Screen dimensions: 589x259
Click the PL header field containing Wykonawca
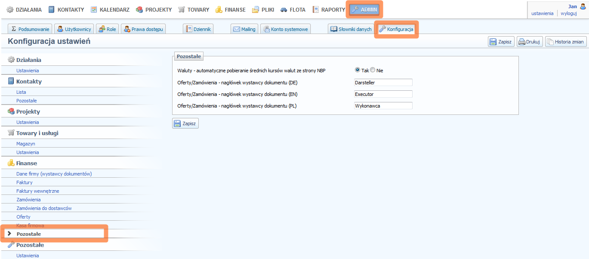point(383,105)
